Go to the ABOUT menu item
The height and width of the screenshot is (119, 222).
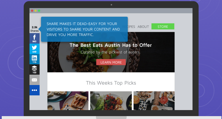pyautogui.click(x=143, y=27)
